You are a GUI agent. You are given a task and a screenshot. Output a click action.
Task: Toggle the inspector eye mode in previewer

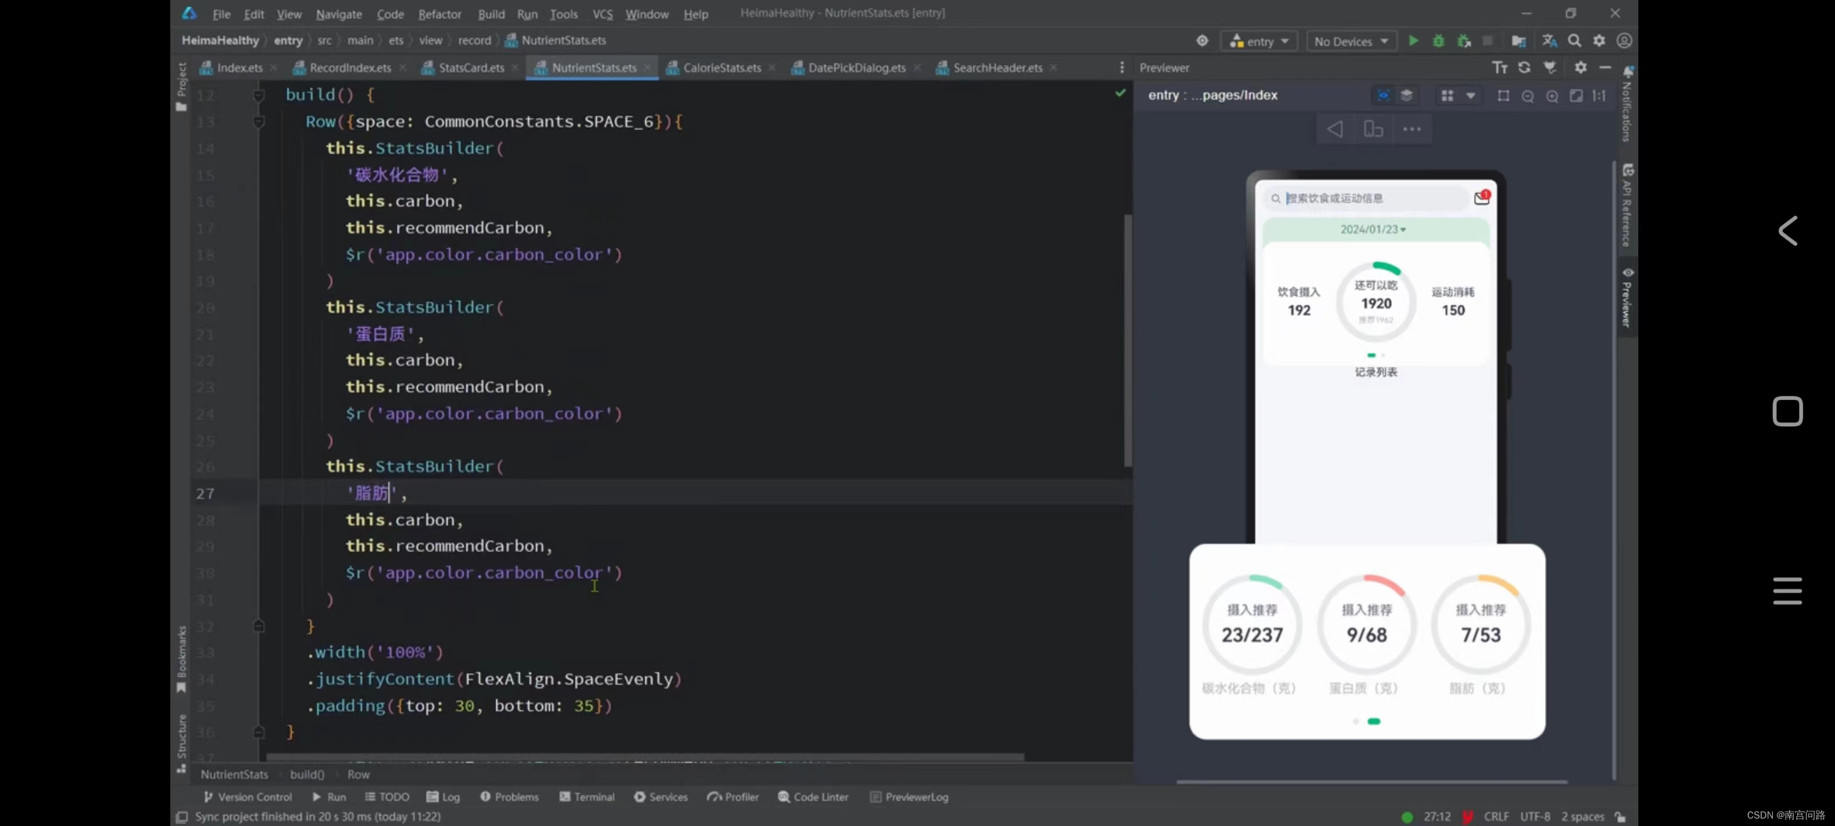pos(1383,95)
